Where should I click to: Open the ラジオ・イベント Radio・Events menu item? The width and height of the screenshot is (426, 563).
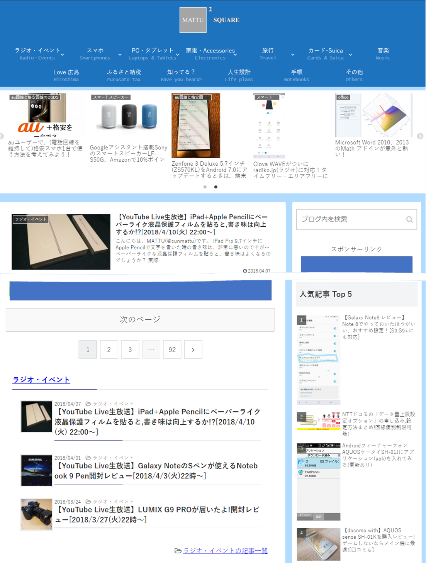point(37,54)
